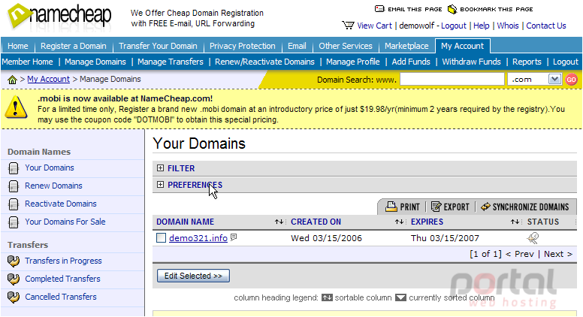This screenshot has width=583, height=317.
Task: Click the icon beside Your Domains
Action: (x=14, y=168)
